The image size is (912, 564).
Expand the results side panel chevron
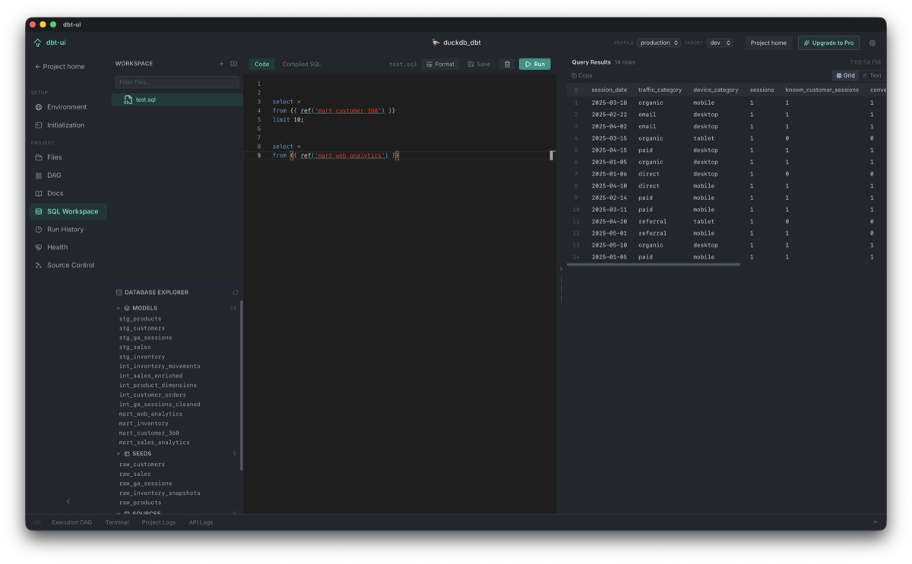coord(561,269)
